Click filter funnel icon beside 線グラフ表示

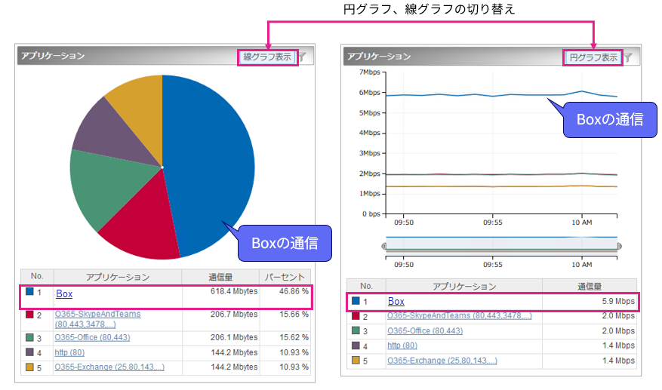[303, 57]
